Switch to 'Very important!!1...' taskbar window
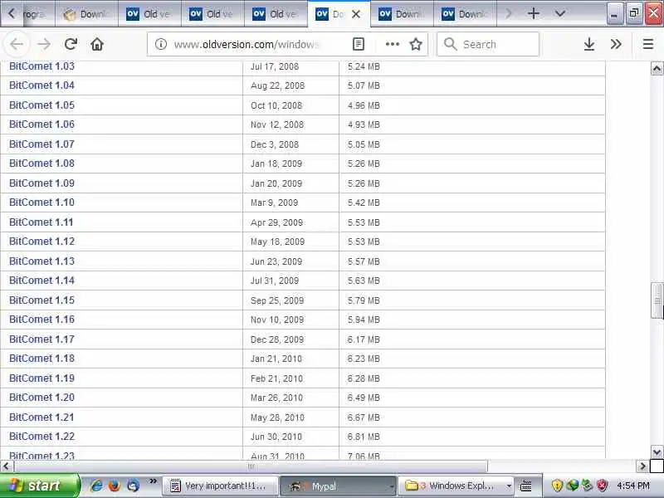This screenshot has height=498, width=664. 220,486
